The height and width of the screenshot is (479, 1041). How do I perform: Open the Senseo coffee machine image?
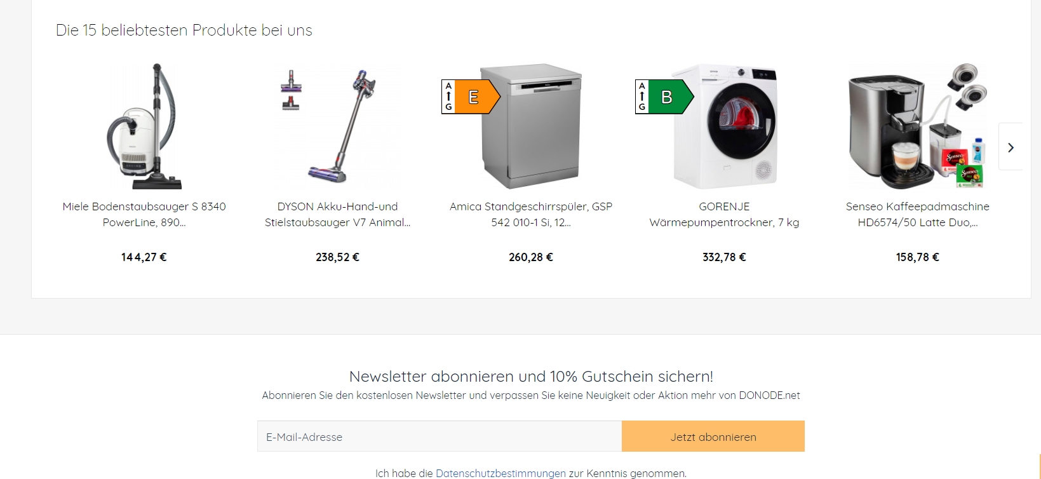tap(918, 126)
